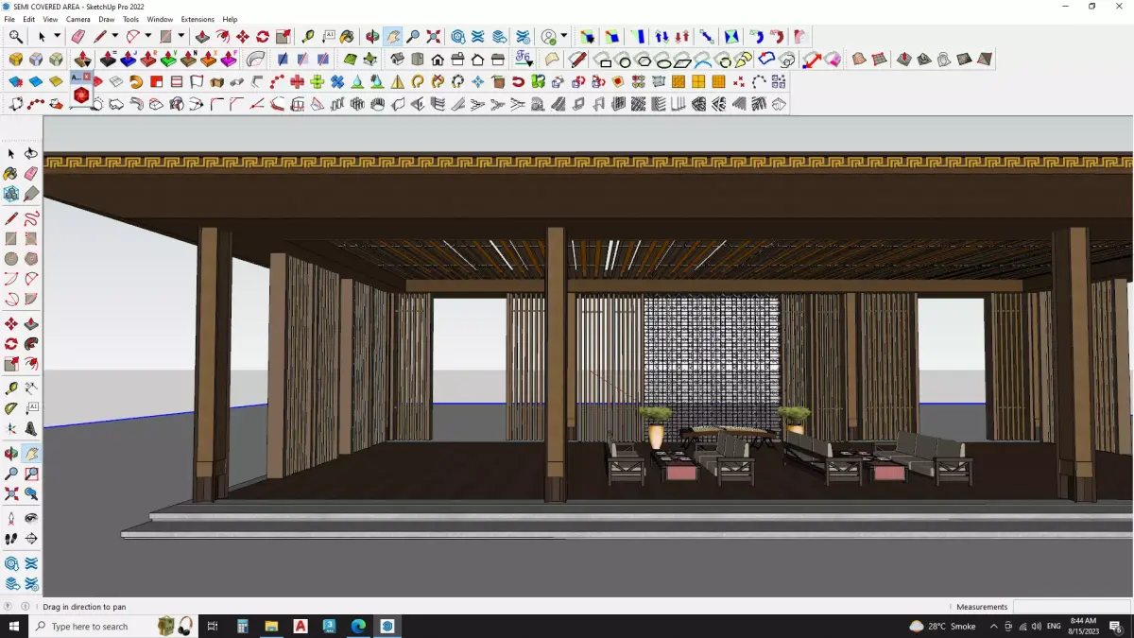Select the Polygon tool in the side toolbar

point(31,259)
